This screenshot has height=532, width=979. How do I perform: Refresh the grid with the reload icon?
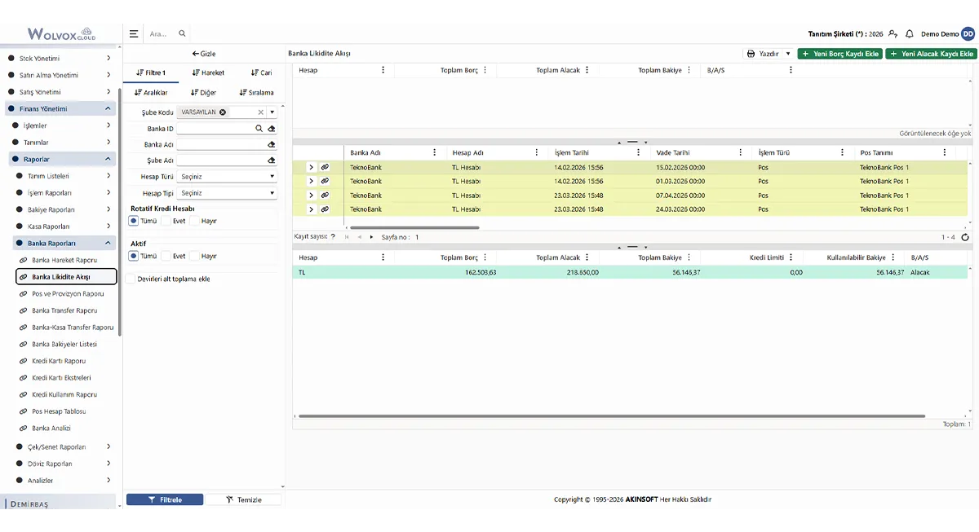point(965,237)
